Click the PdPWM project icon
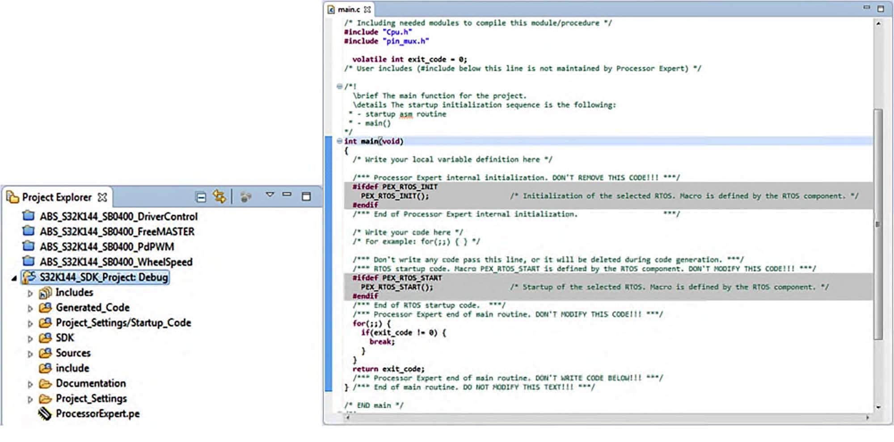 [x=29, y=246]
